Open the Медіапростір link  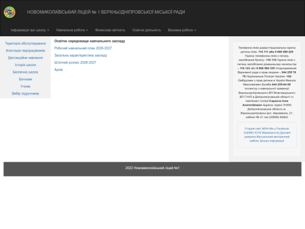(x=271, y=133)
